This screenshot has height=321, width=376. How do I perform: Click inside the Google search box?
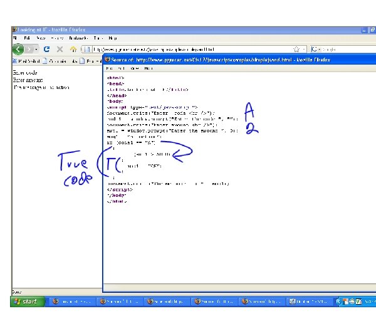[x=349, y=50]
